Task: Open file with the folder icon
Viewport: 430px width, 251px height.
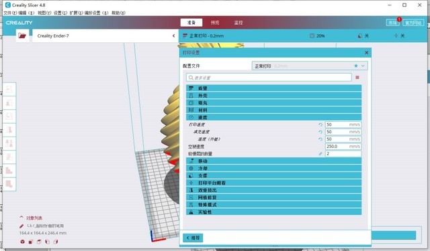Action: 22,35
